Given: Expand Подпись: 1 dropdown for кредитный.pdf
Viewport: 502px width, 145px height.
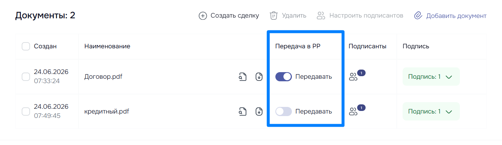Looking at the screenshot, I should point(431,111).
